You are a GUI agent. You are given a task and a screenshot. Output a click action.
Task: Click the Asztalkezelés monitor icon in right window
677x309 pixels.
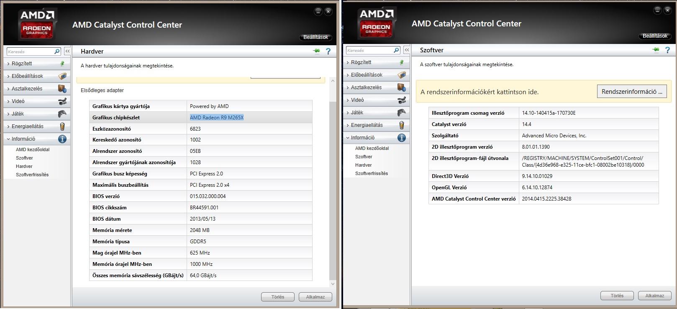pos(402,88)
